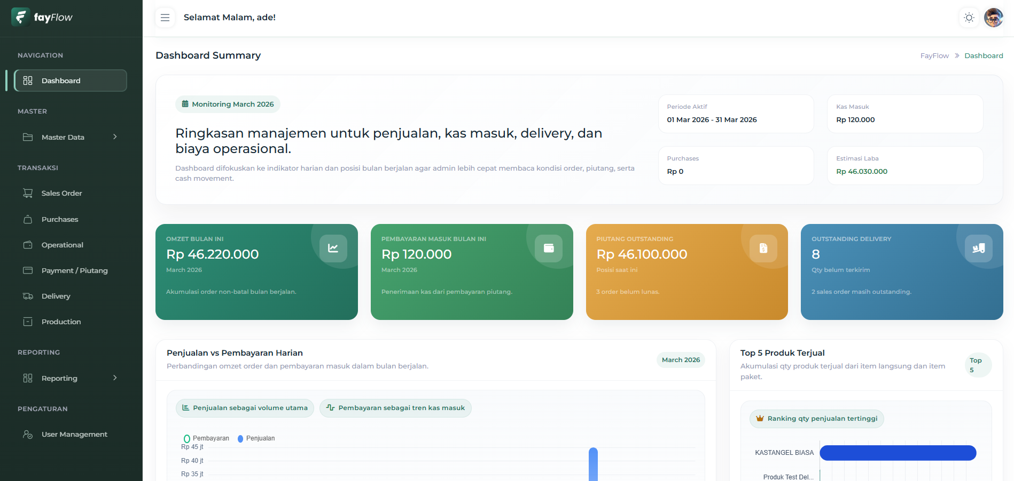Screen dimensions: 1014x481
Task: Click Pembayaran sebagai tren kas masuk chip
Action: tap(395, 408)
